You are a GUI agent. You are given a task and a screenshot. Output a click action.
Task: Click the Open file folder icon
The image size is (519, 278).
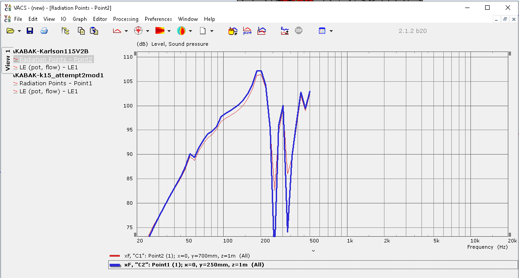click(x=10, y=31)
